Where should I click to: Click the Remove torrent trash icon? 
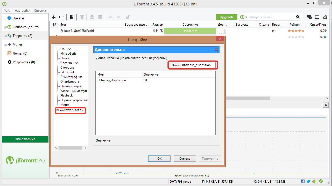pyautogui.click(x=82, y=17)
